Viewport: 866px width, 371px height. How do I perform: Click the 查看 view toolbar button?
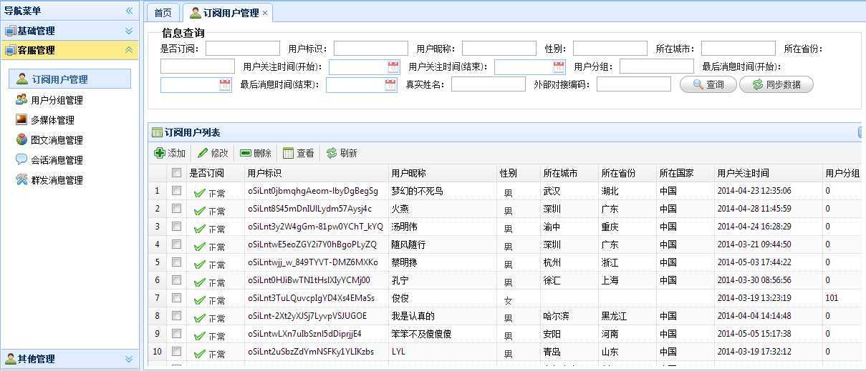299,153
